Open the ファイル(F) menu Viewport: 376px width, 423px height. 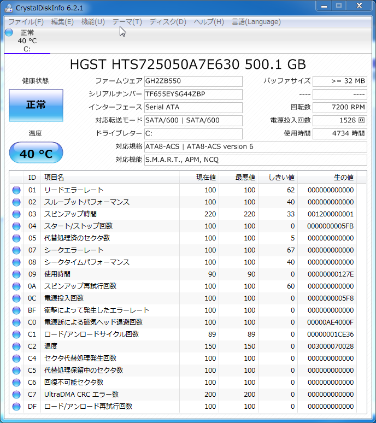(26, 21)
